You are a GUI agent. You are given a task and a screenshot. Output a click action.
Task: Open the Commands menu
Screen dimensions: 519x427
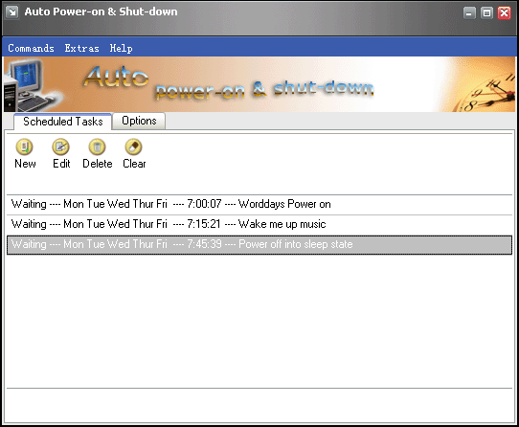point(31,48)
